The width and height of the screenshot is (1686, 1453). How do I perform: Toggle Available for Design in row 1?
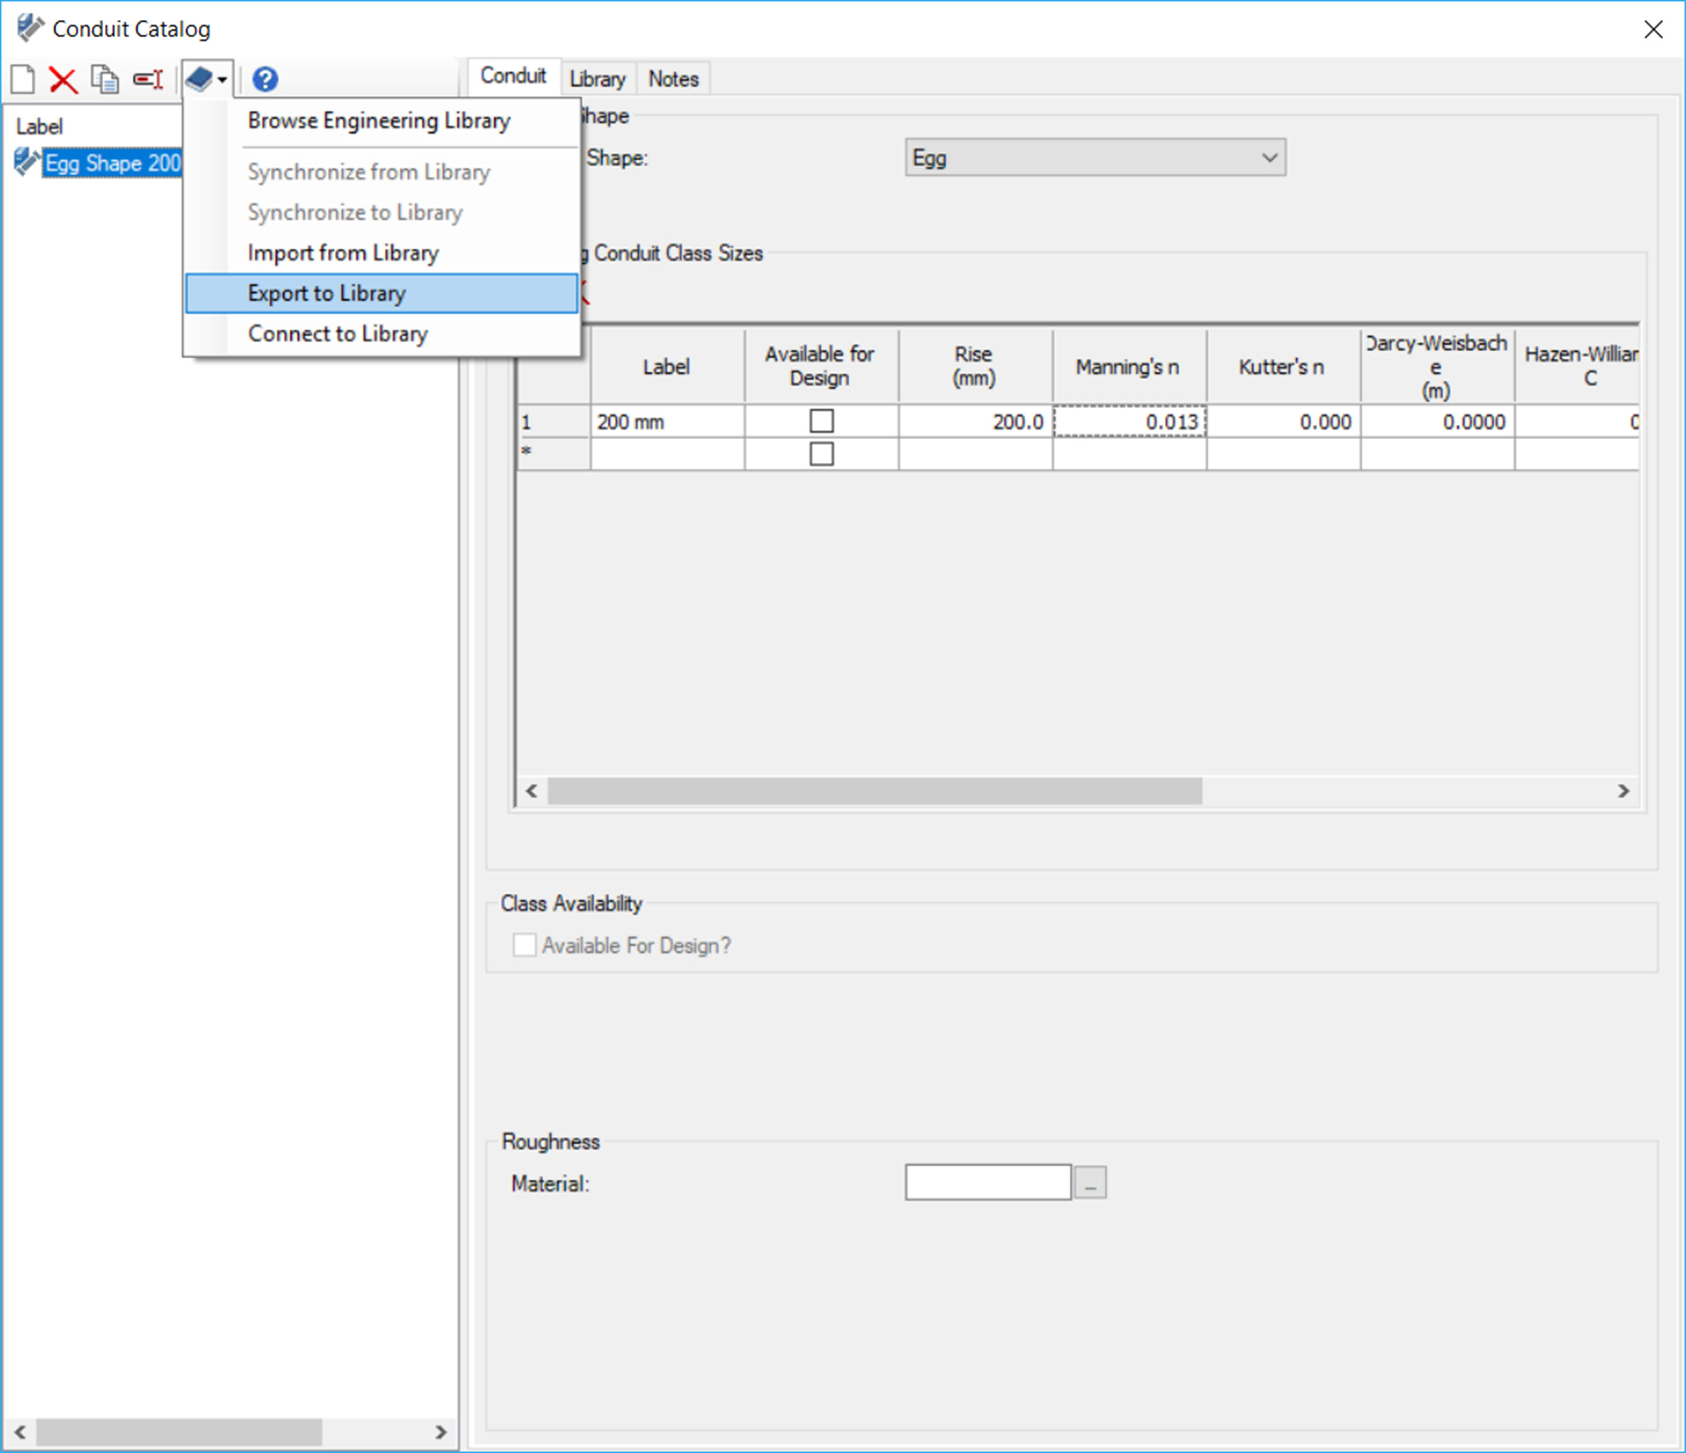(x=822, y=422)
